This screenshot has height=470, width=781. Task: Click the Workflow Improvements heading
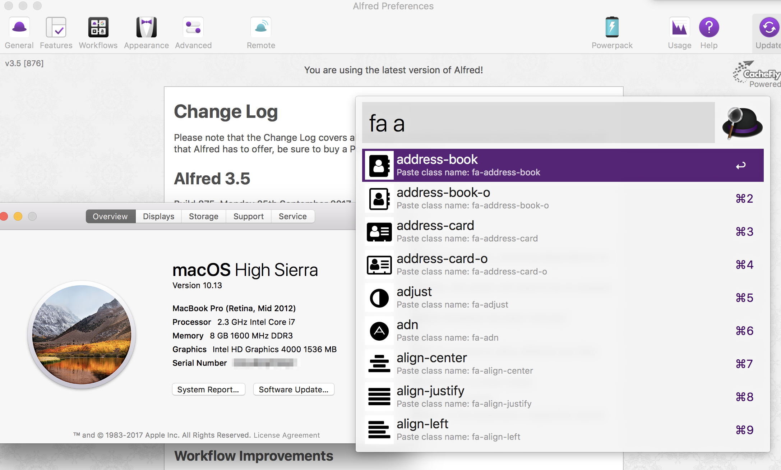click(254, 456)
